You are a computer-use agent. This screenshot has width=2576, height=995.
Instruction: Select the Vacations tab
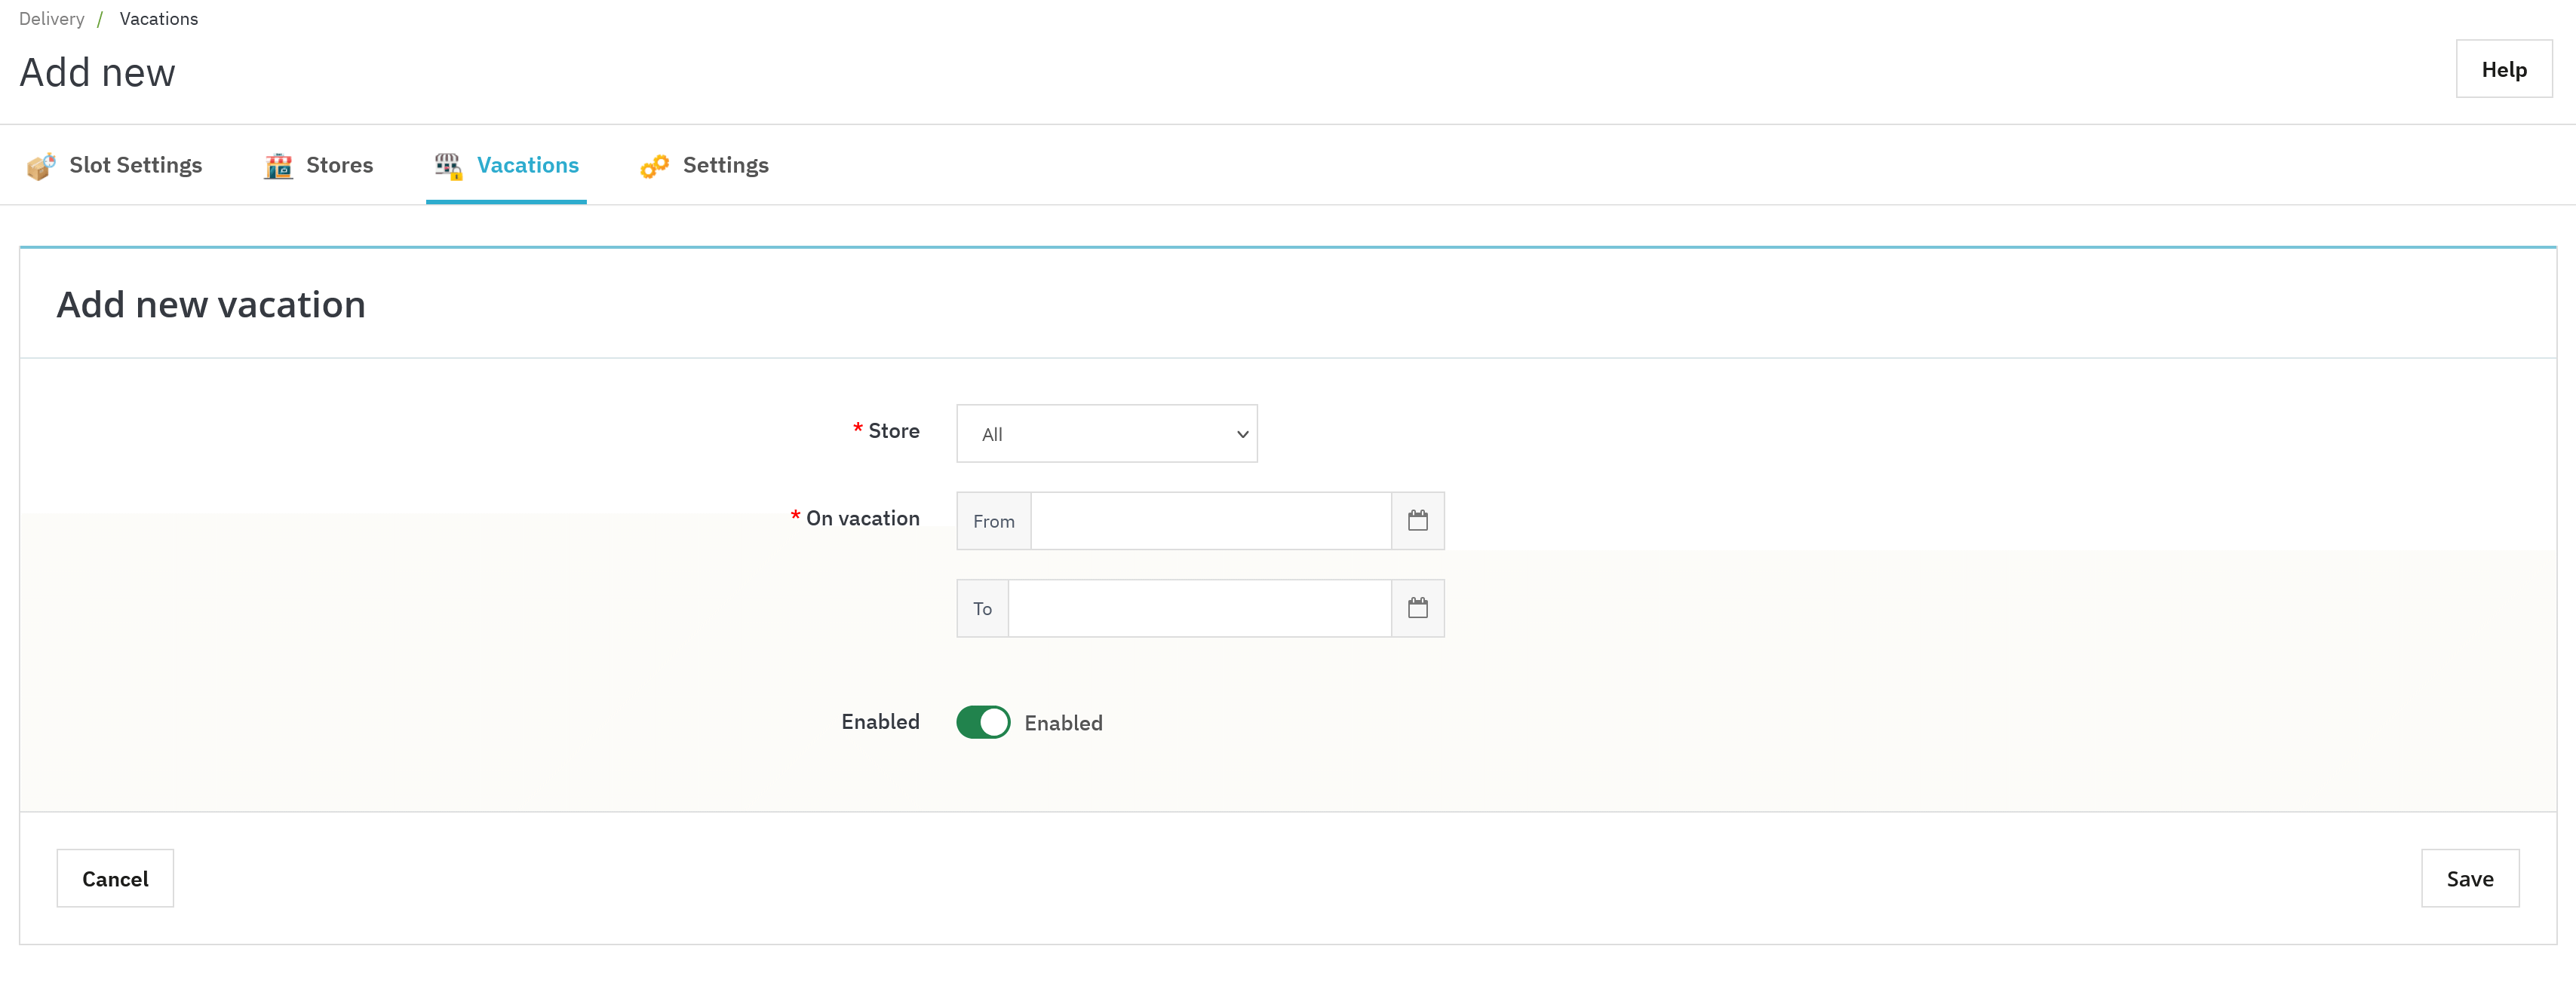click(x=506, y=166)
